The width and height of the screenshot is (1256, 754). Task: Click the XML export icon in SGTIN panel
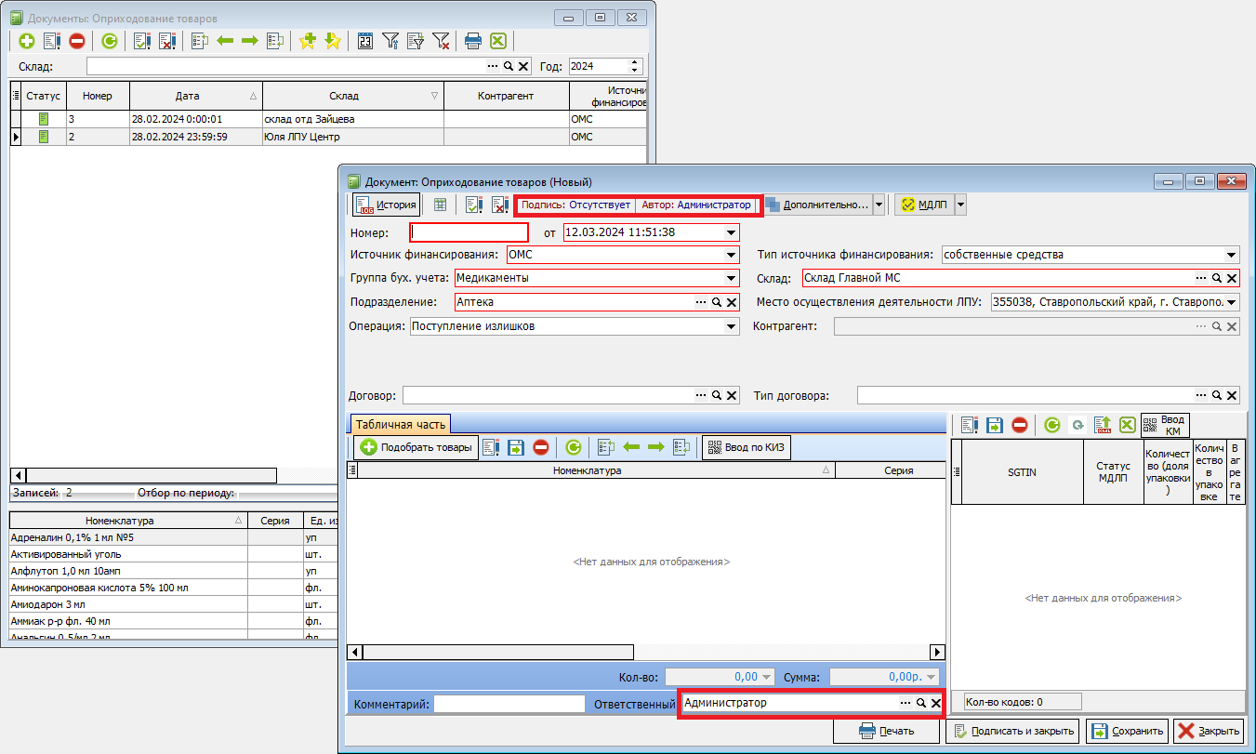click(x=1104, y=425)
